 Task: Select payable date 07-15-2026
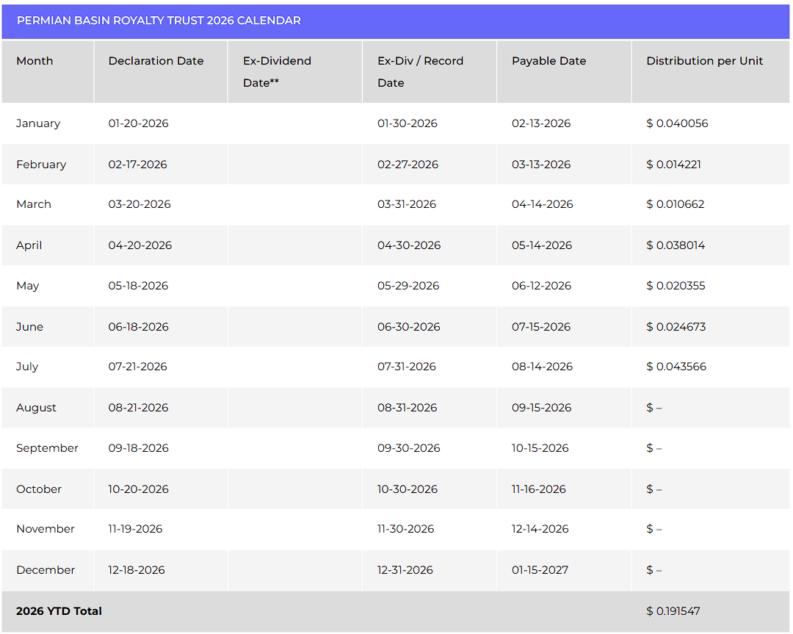point(541,327)
